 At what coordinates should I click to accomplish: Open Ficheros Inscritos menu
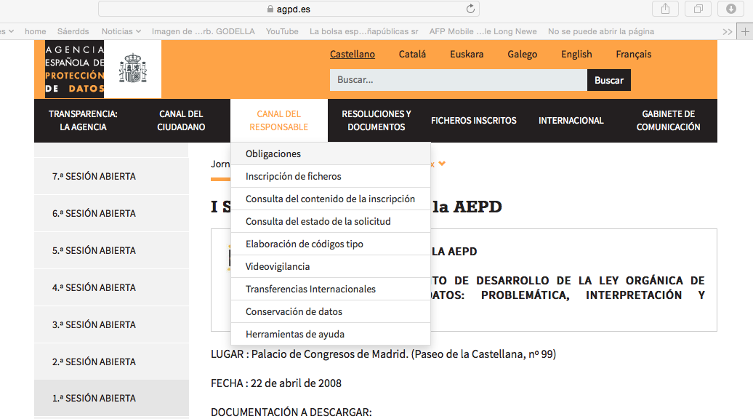[x=473, y=121]
